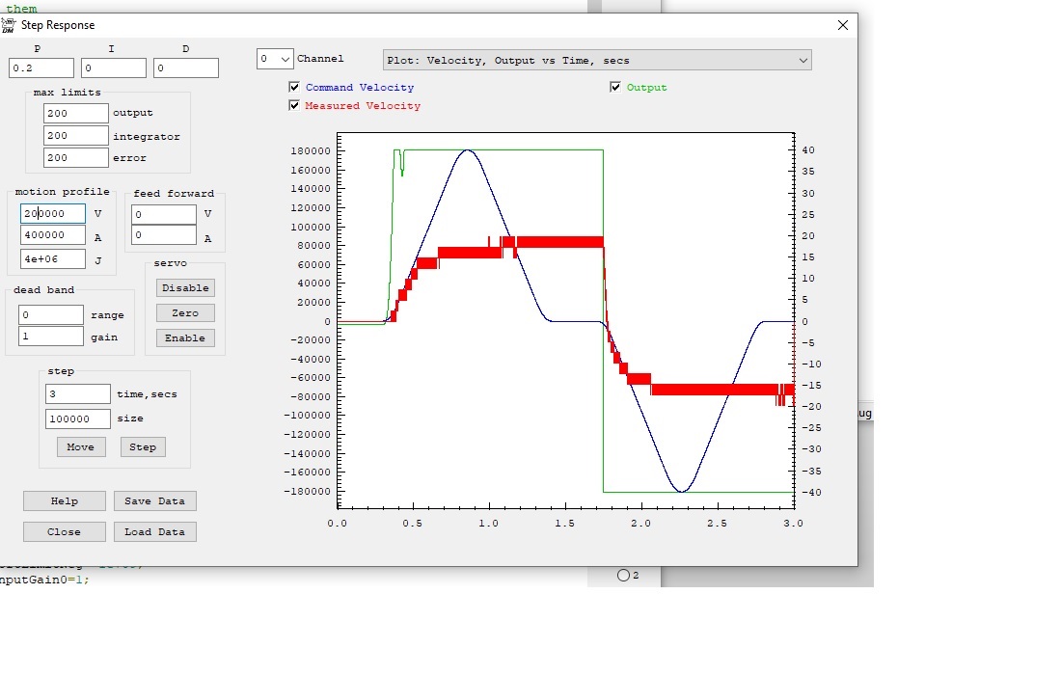Open the Channel number dropdown
The width and height of the screenshot is (1061, 675).
(275, 60)
